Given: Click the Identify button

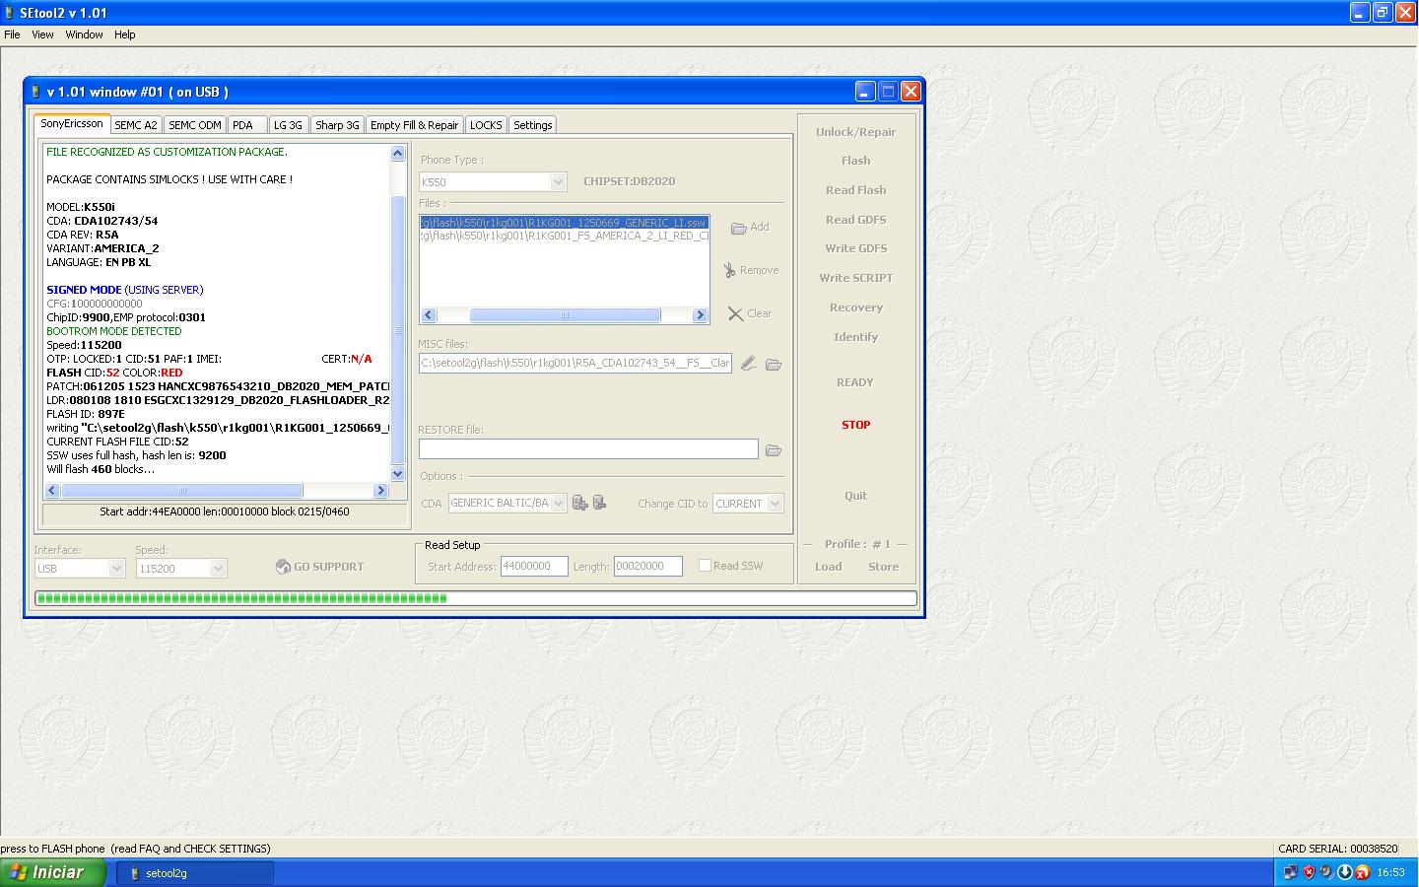Looking at the screenshot, I should [x=855, y=337].
